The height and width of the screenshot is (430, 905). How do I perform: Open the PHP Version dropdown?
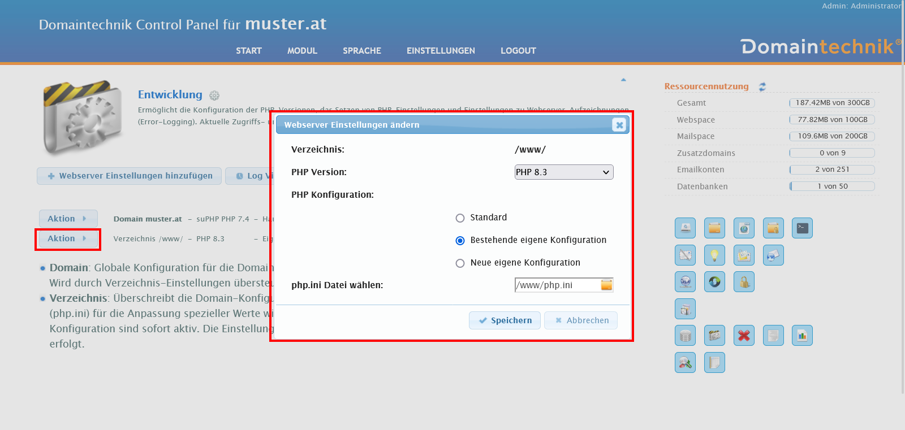(563, 172)
